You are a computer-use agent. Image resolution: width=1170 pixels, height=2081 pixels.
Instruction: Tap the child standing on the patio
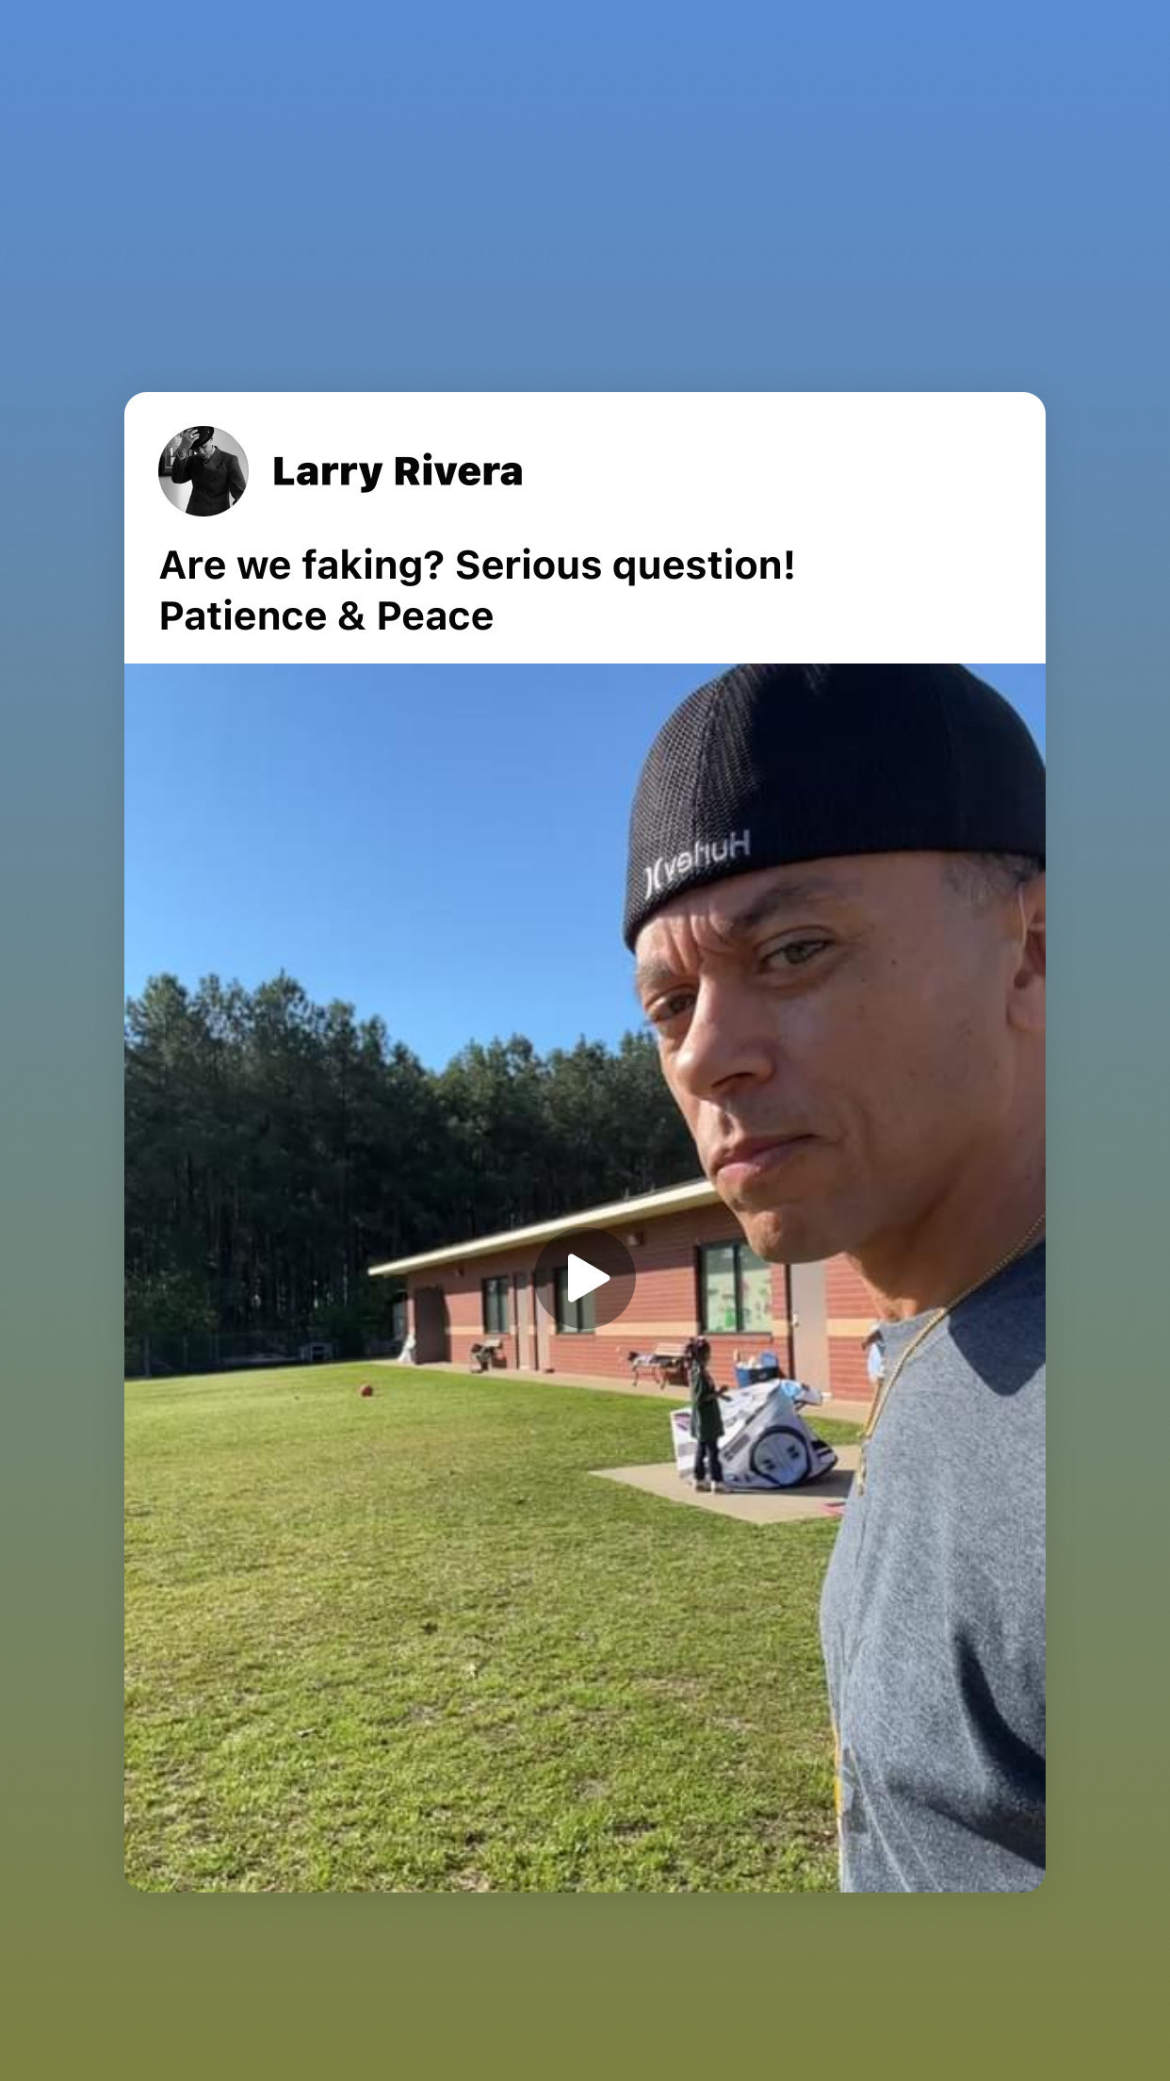[704, 1416]
